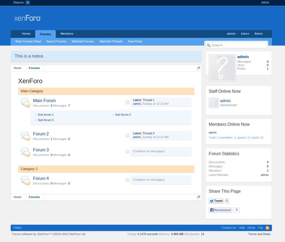Click admin avatar under Staff Online Now

click(x=214, y=103)
